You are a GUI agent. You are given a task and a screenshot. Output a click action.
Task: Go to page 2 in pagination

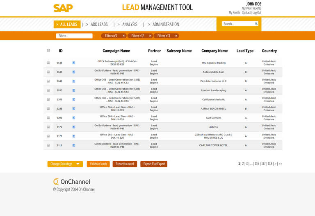tap(243, 164)
